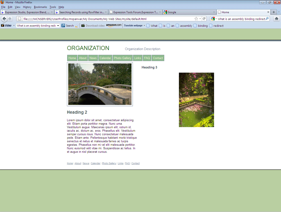Click the footer Calendar link
The width and height of the screenshot is (281, 212).
[96, 163]
